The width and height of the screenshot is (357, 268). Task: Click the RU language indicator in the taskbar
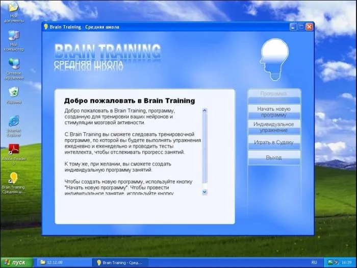point(314,262)
